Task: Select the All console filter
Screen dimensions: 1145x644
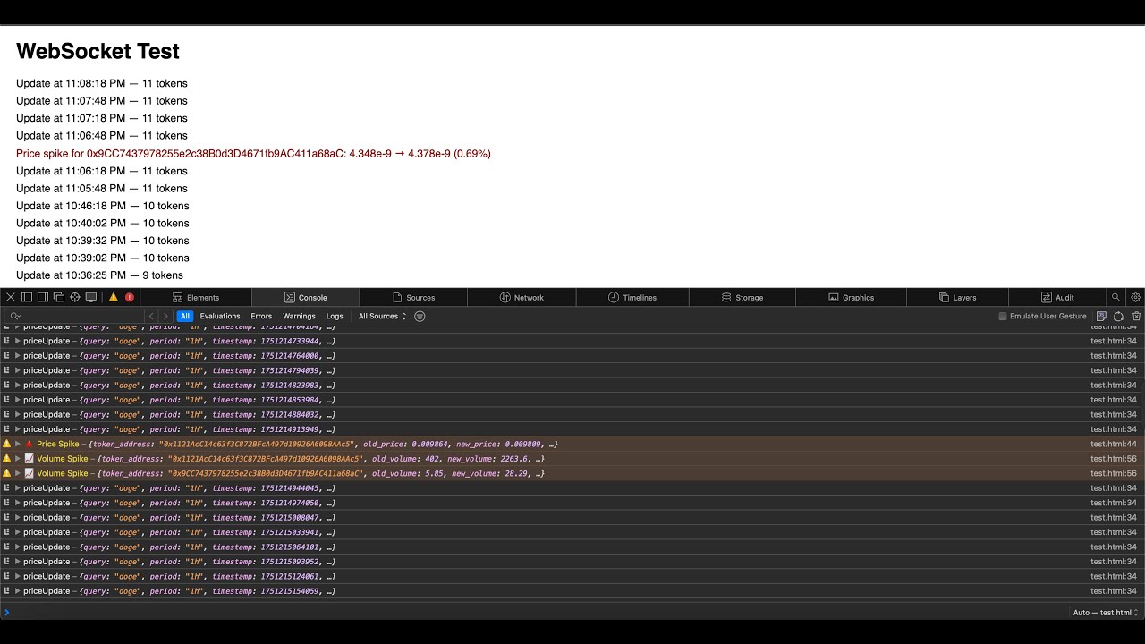Action: coord(185,316)
